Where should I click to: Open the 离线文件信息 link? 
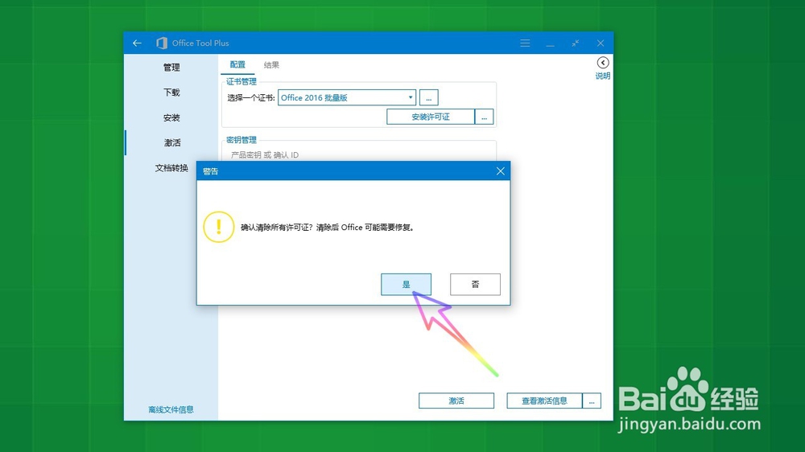point(171,409)
